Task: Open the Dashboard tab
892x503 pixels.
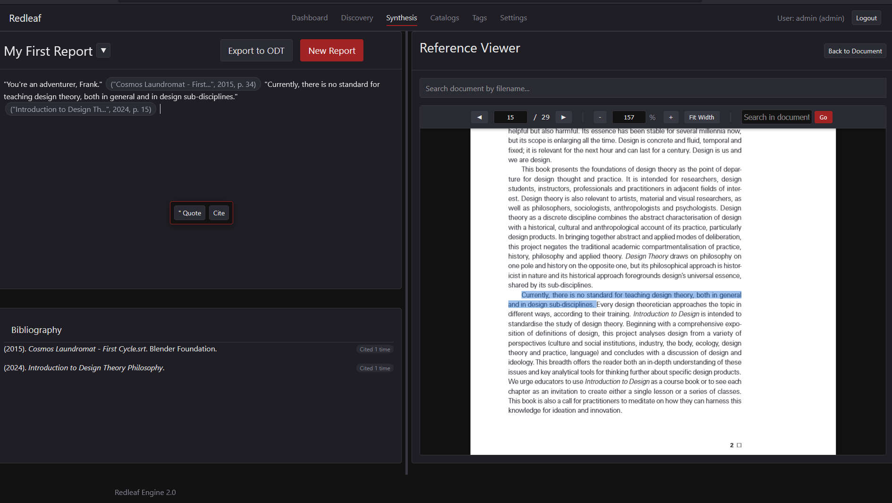Action: pos(309,18)
